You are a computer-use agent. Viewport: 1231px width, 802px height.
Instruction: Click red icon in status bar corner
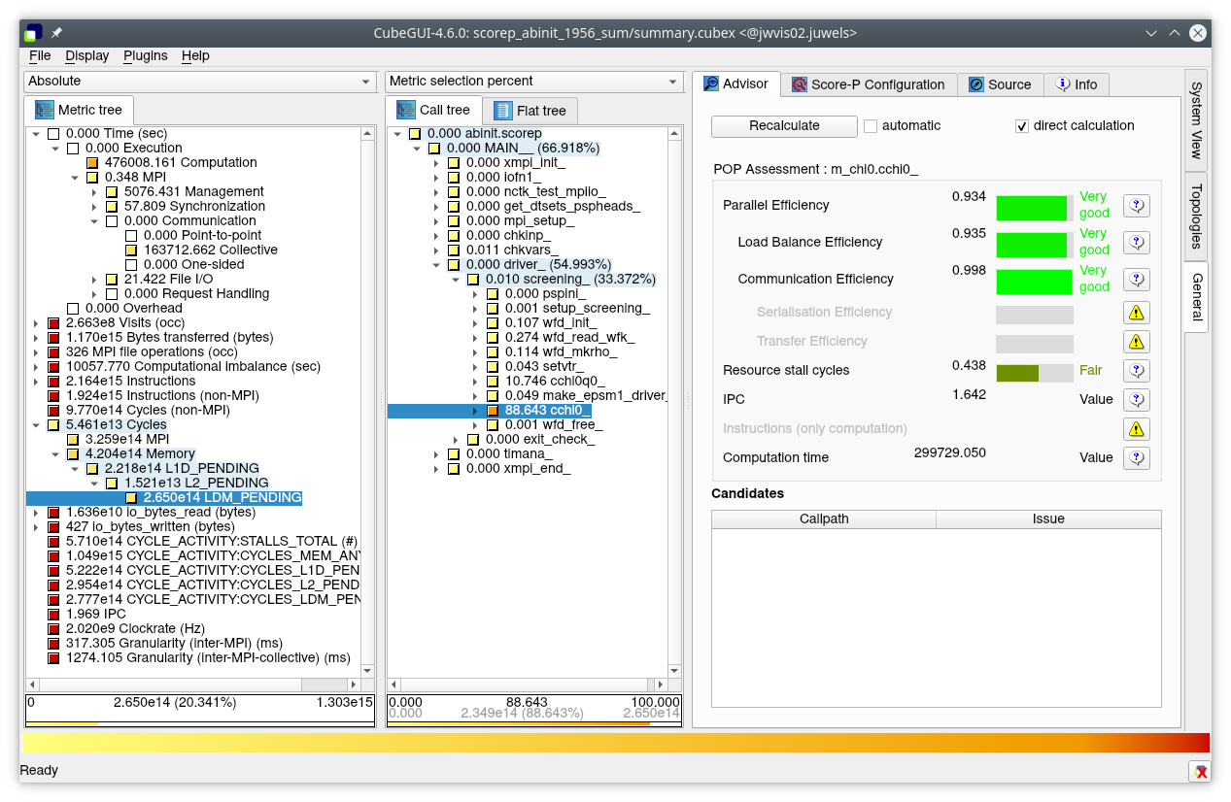pyautogui.click(x=1201, y=771)
